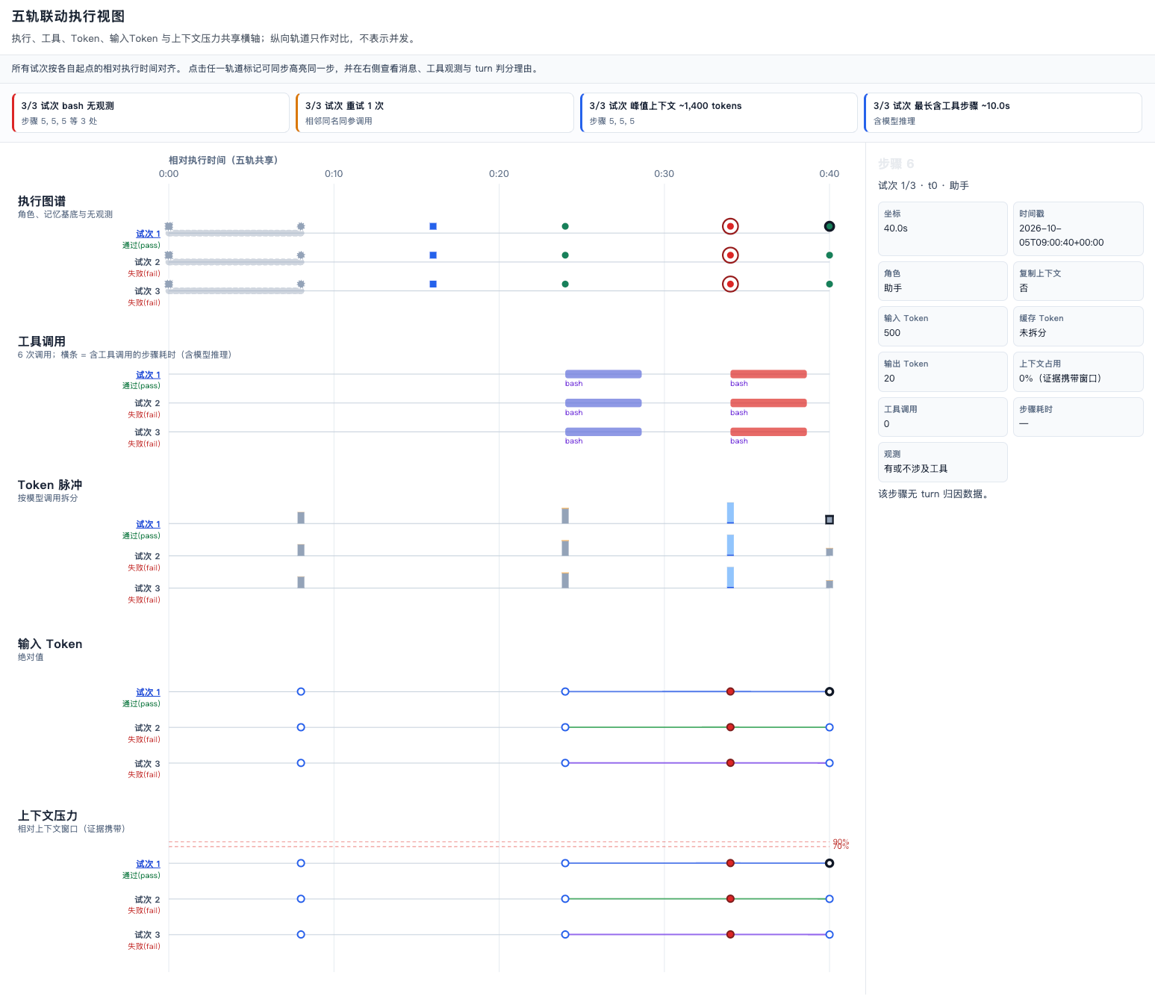Select highlighted green dot at 0:40 on 试次 1
The height and width of the screenshot is (1002, 1155).
(829, 226)
